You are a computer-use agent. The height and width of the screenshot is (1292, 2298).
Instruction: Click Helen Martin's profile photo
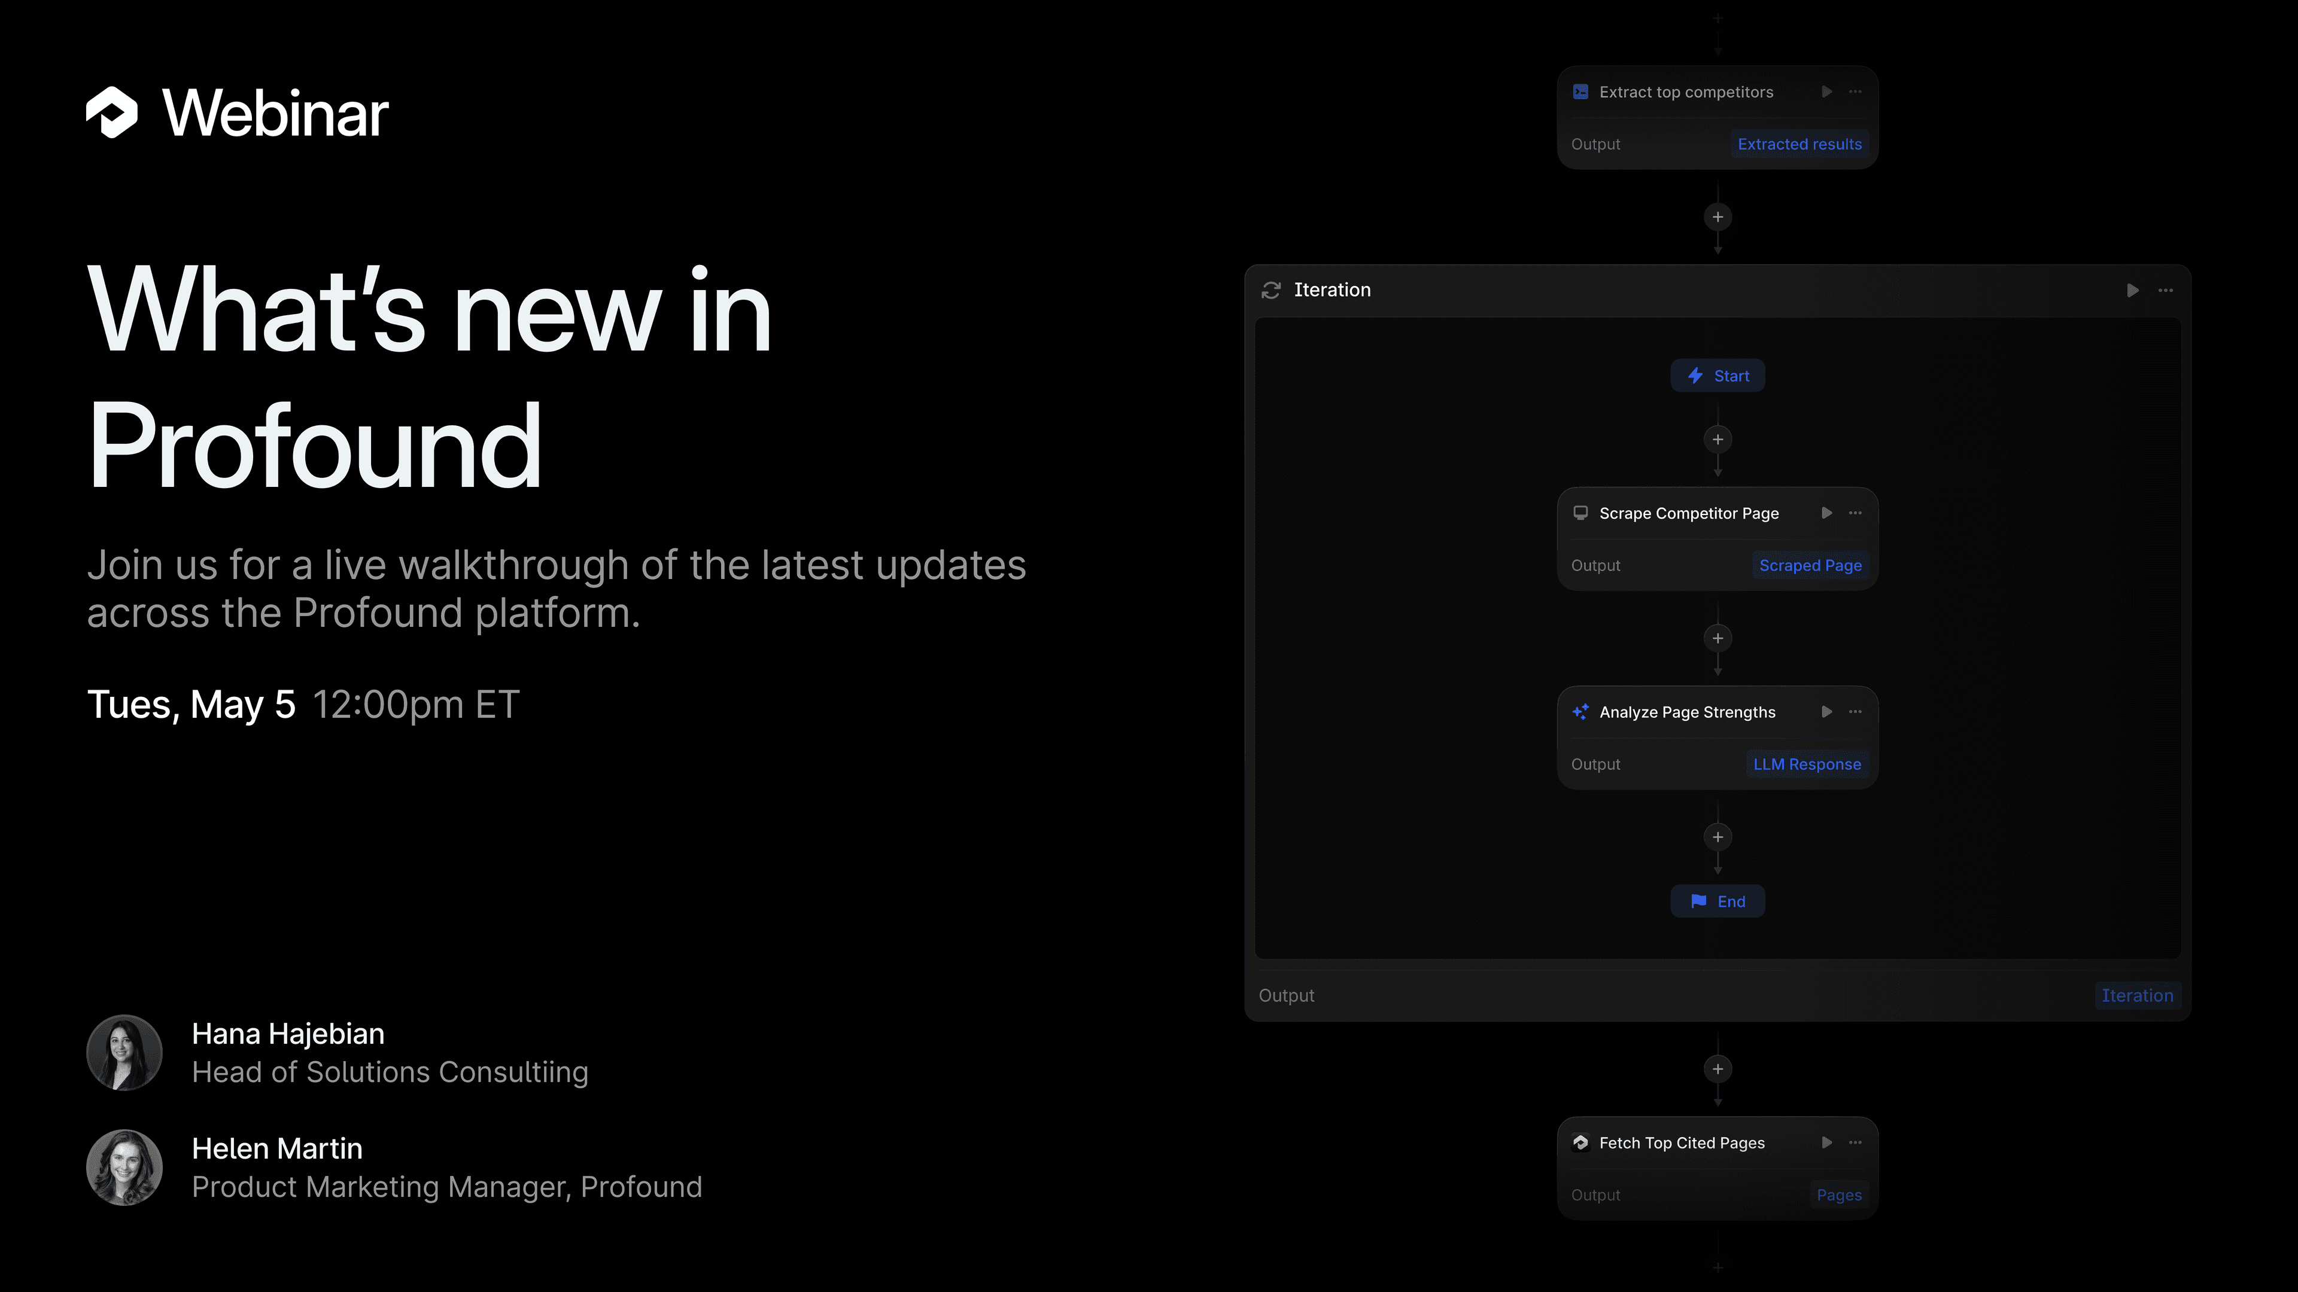124,1168
